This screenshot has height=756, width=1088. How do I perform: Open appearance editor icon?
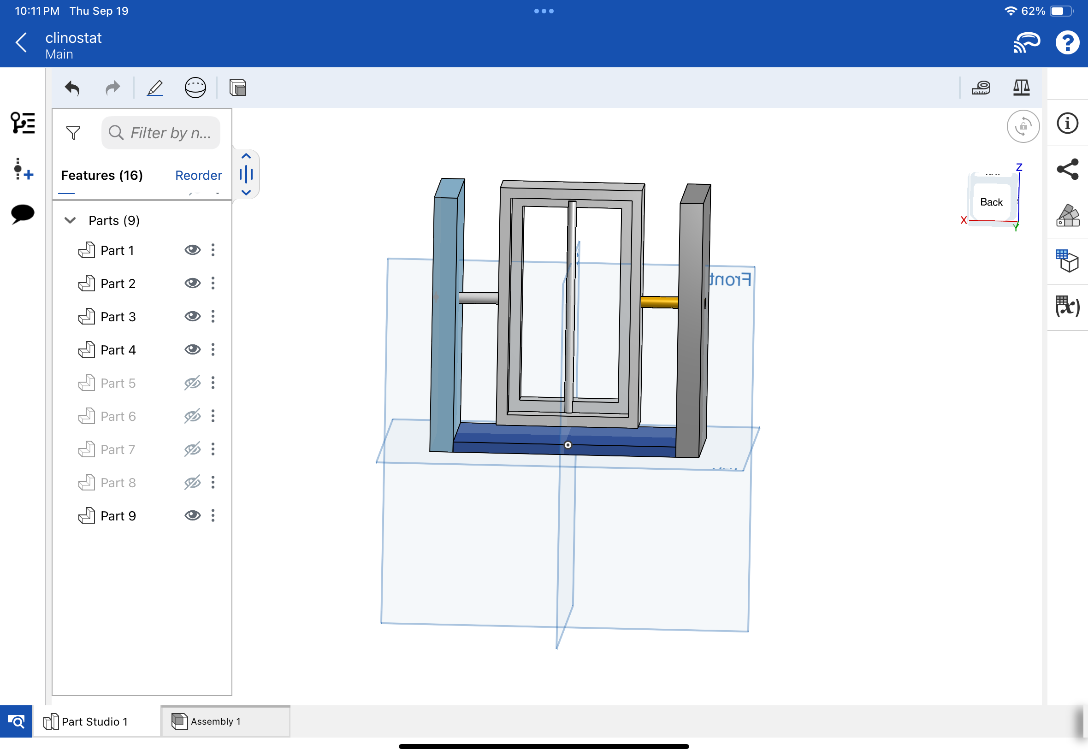click(x=1067, y=216)
